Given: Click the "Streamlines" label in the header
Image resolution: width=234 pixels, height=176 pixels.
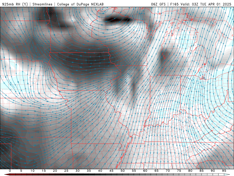Looking at the screenshot, I should [x=42, y=4].
